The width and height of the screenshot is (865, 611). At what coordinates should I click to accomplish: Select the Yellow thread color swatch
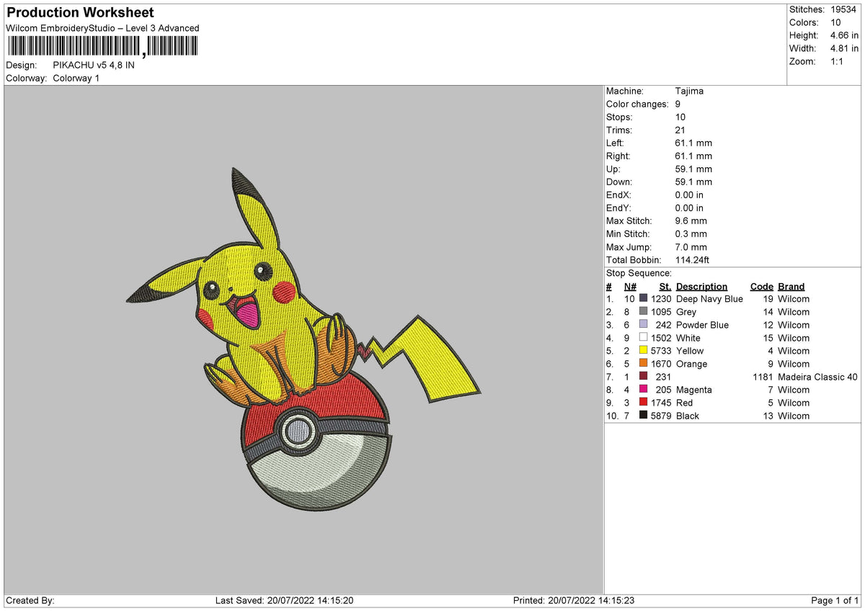tap(644, 351)
